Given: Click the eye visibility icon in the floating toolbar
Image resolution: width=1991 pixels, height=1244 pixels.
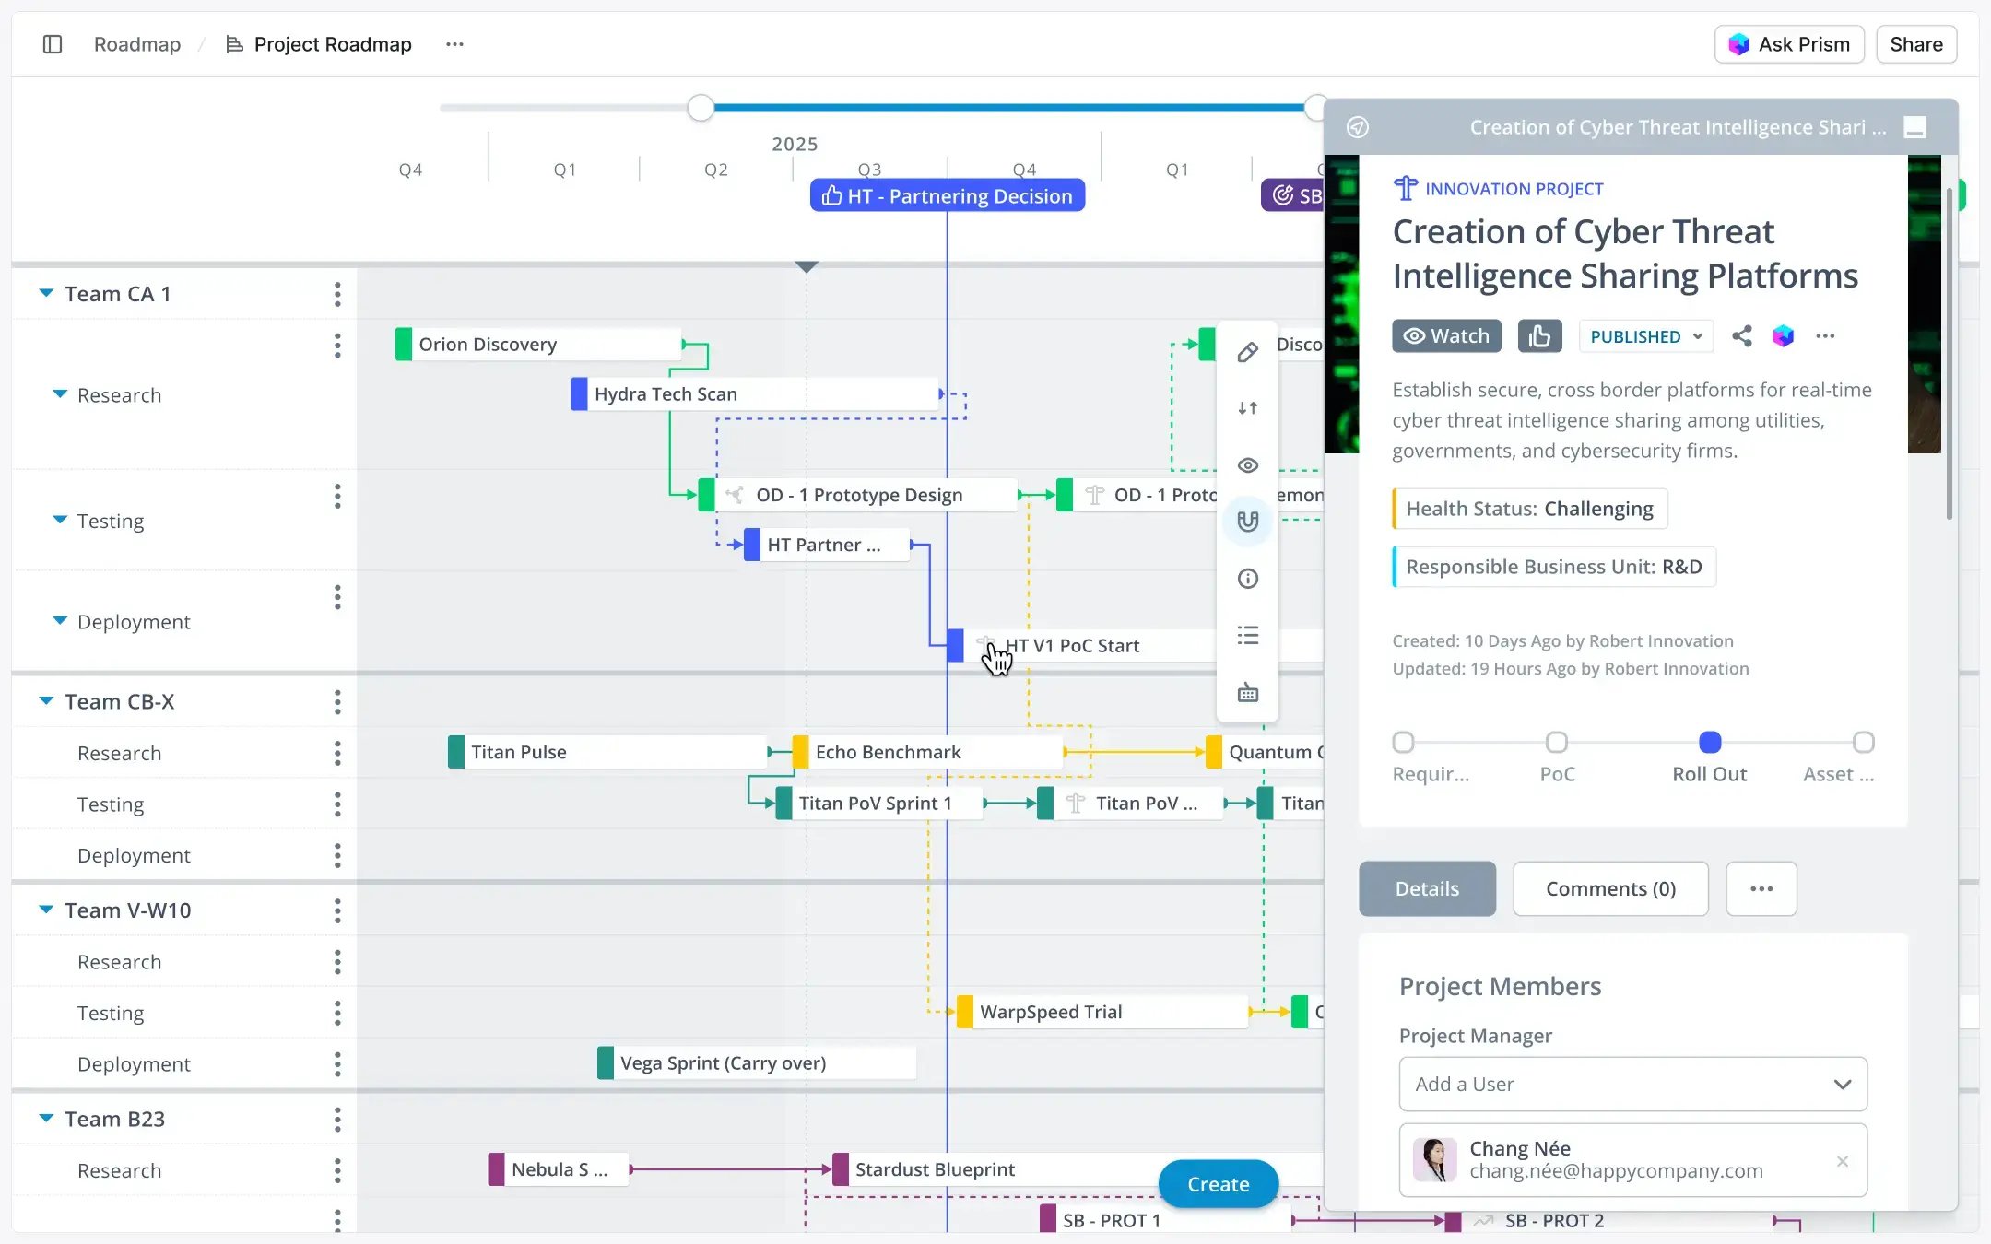Looking at the screenshot, I should tap(1248, 465).
